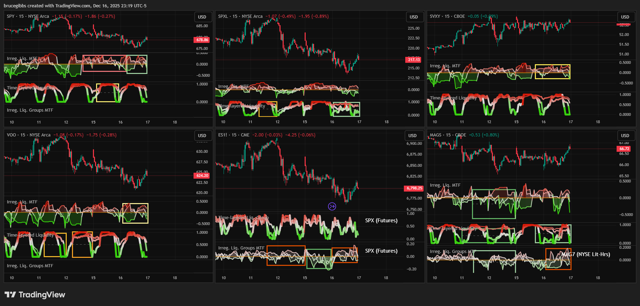Click Time-layered Liquidity legend on SVXY chart

click(453, 98)
